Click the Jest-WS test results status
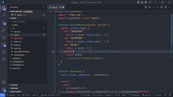Screen dimensions: 173x97 (50, 95)
